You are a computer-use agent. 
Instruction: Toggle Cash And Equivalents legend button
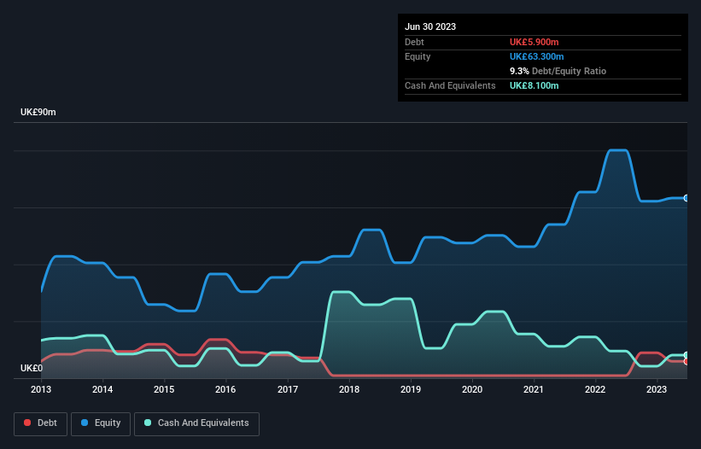pyautogui.click(x=196, y=423)
